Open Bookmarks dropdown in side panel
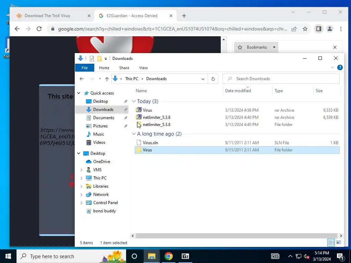The height and width of the screenshot is (263, 351). pyautogui.click(x=256, y=47)
